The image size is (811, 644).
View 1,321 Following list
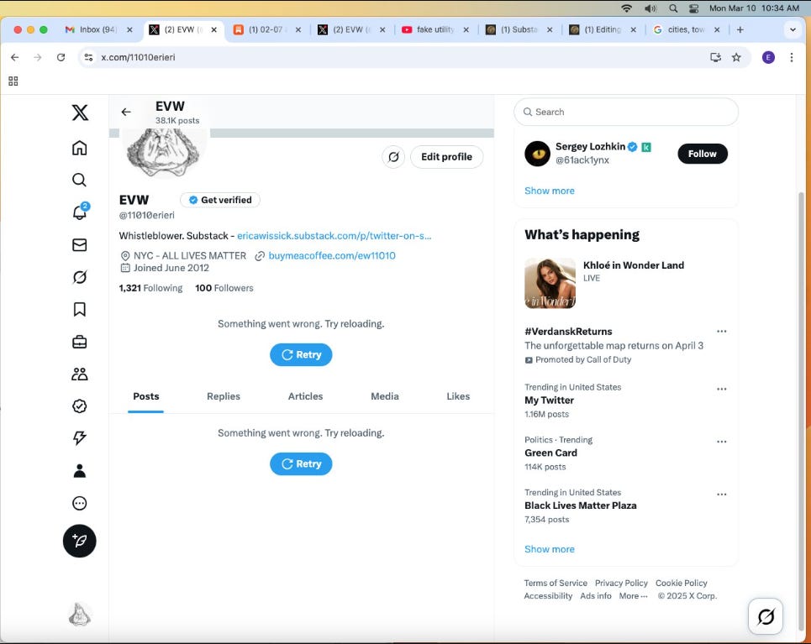click(150, 288)
